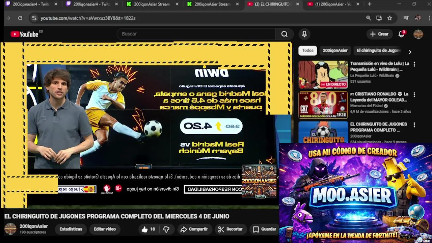The image size is (432, 243).
Task: Open the media control icon in toolbar
Action: coord(406,18)
